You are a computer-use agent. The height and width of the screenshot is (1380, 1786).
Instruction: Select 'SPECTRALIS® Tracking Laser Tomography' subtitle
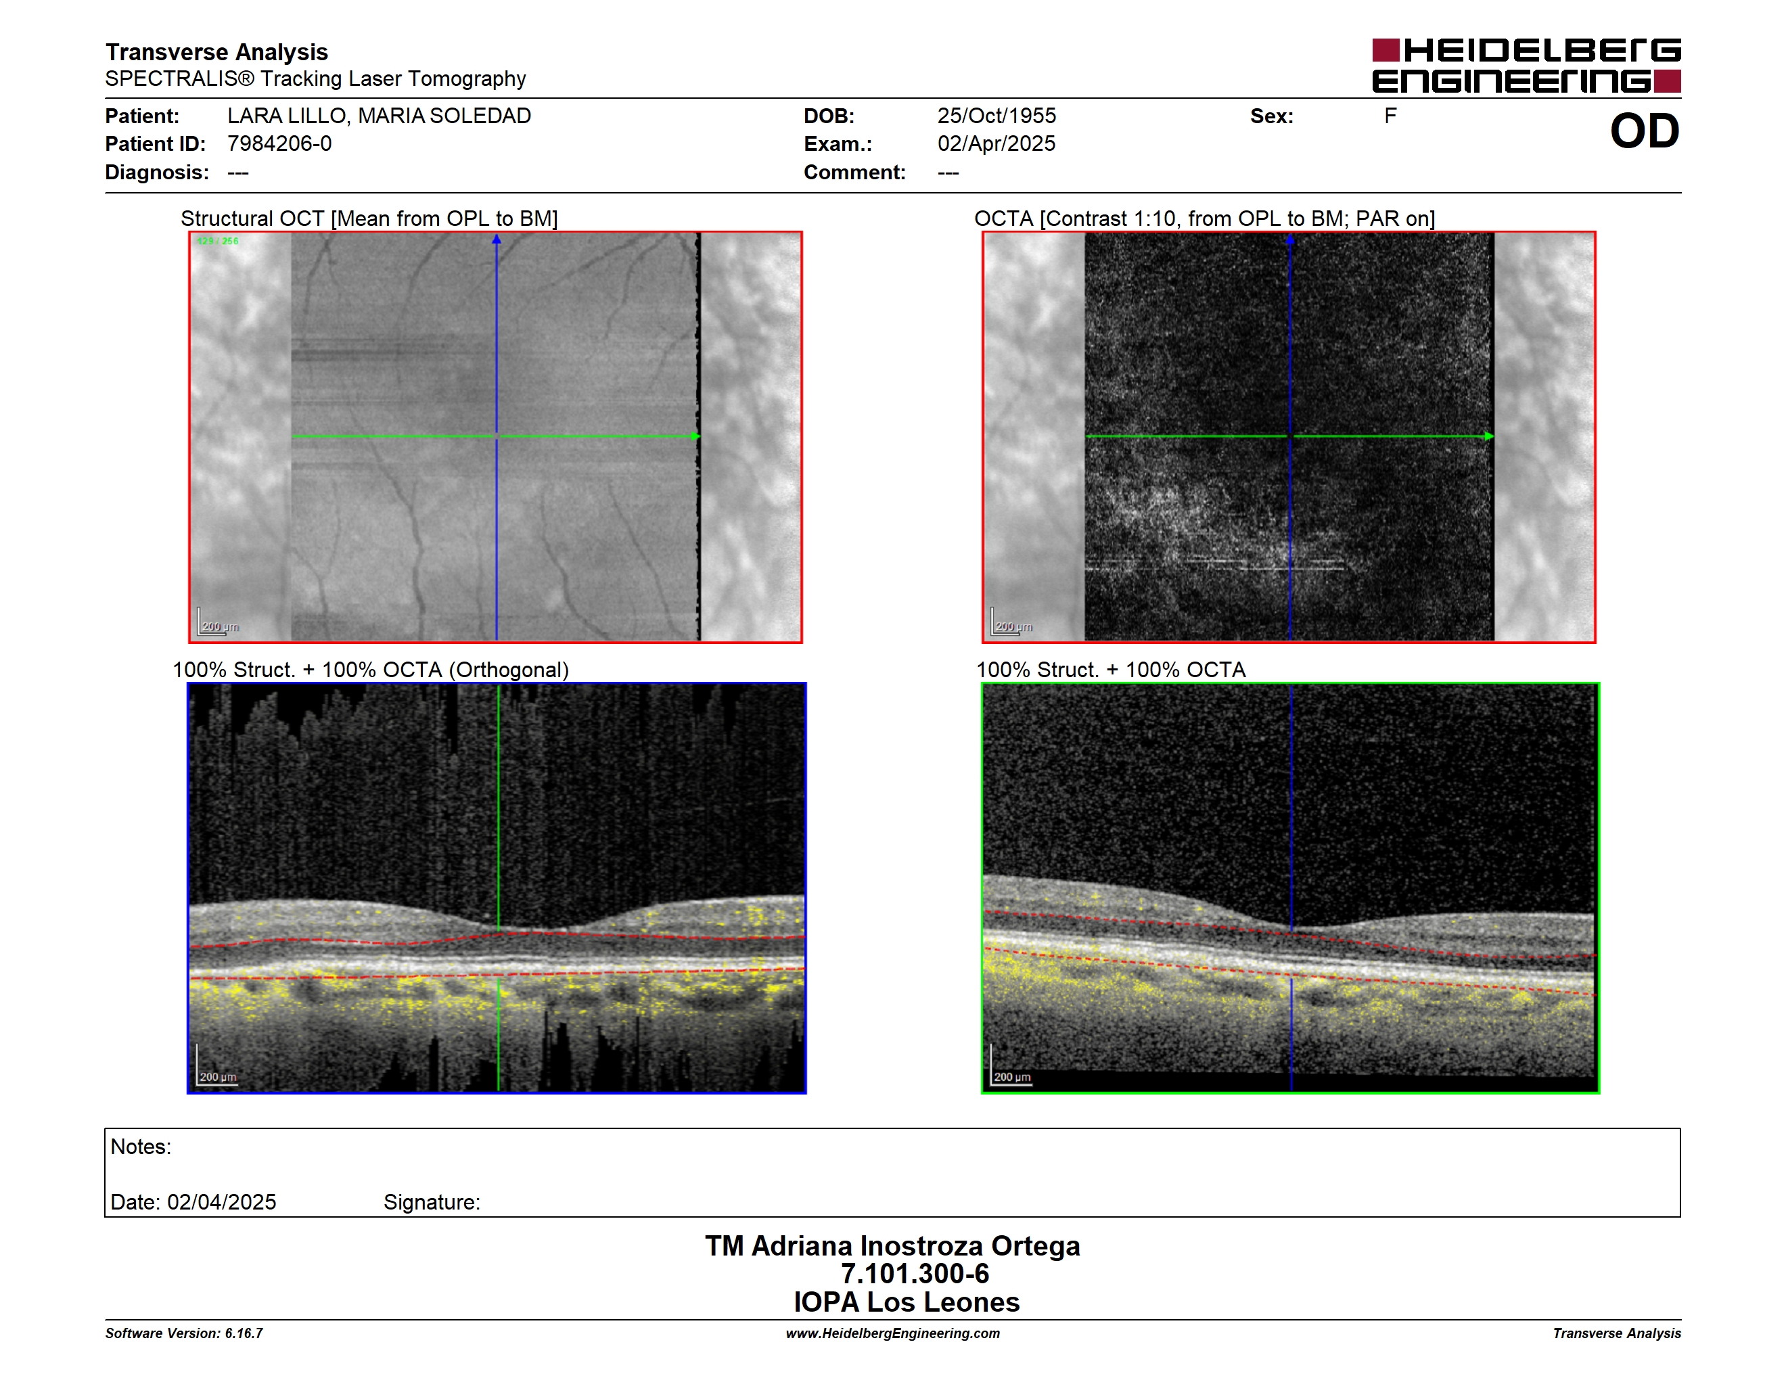click(x=316, y=78)
